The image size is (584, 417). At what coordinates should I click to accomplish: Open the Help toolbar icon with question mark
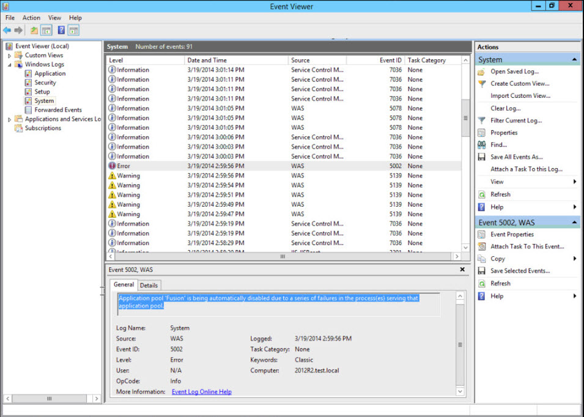pyautogui.click(x=61, y=30)
